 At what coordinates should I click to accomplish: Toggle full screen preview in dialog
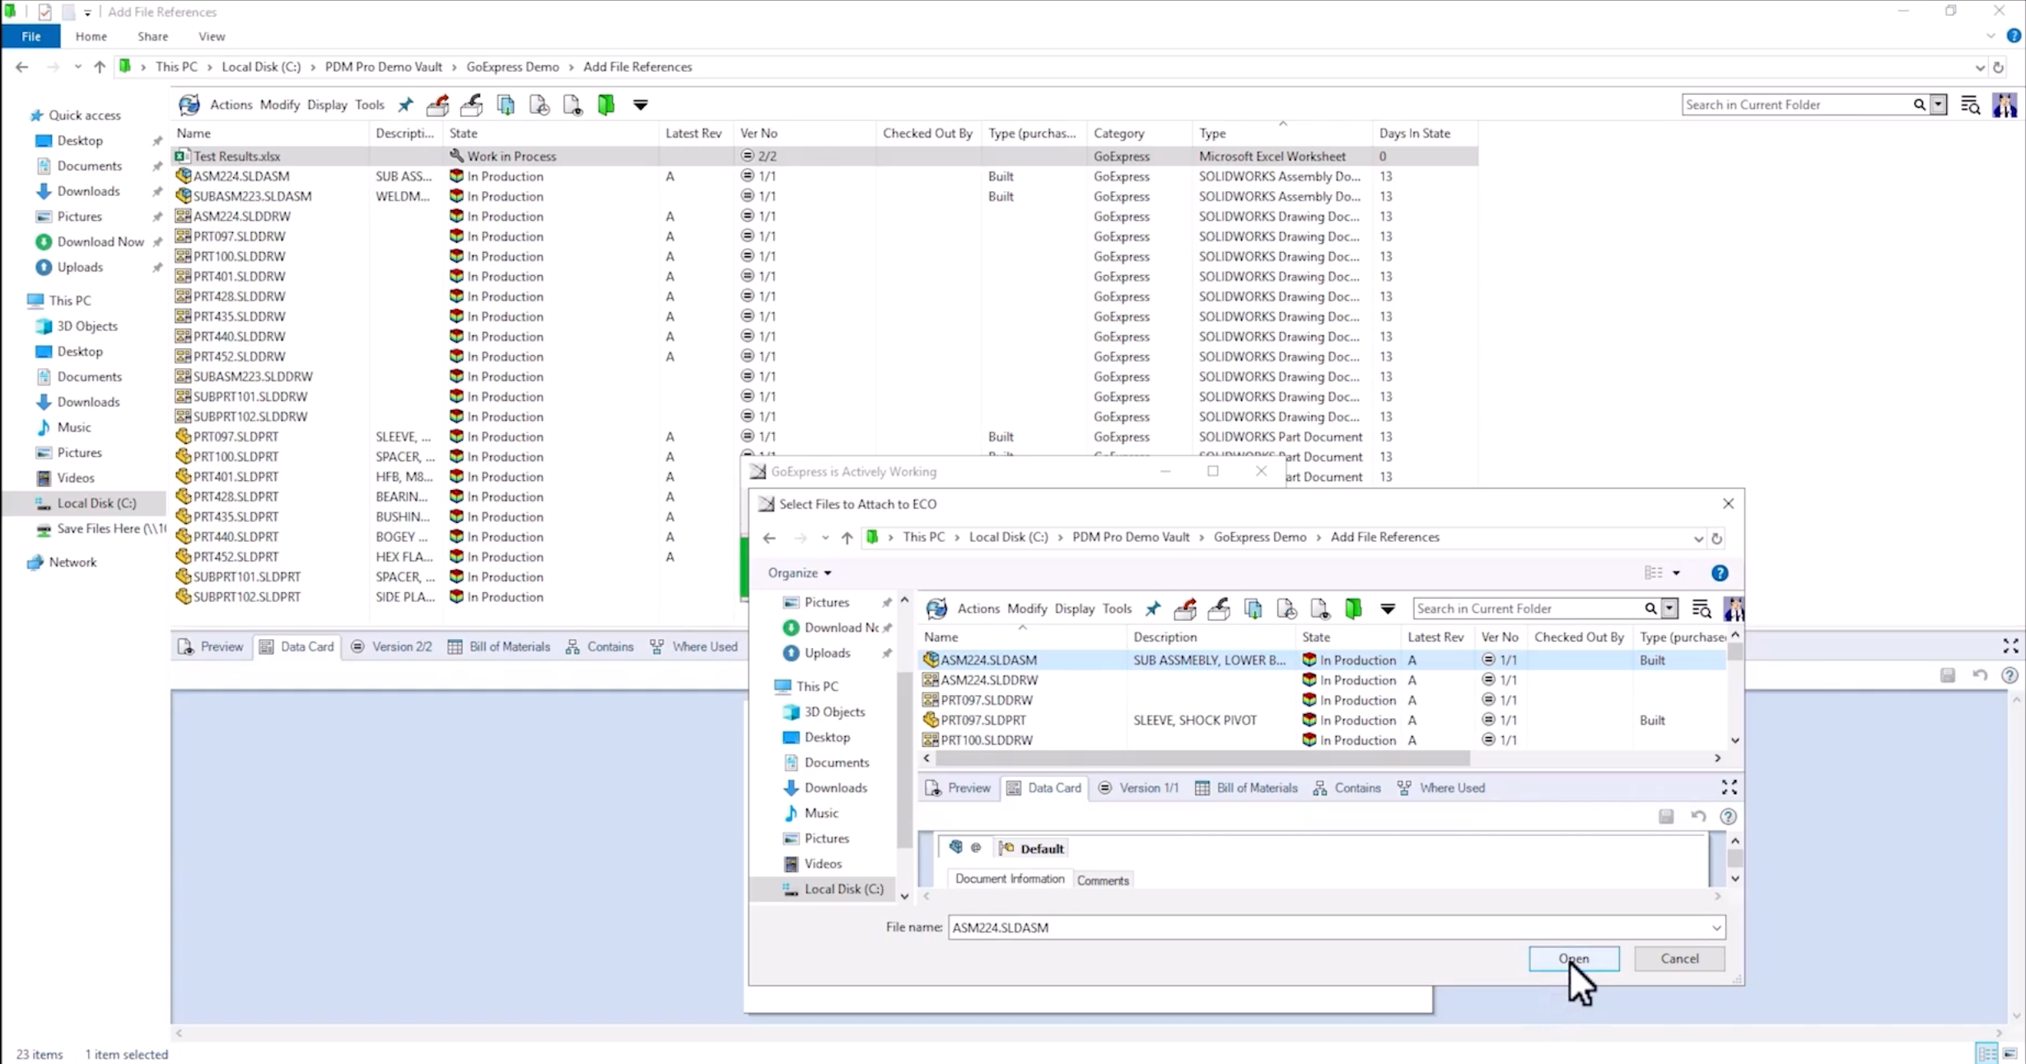coord(1729,787)
